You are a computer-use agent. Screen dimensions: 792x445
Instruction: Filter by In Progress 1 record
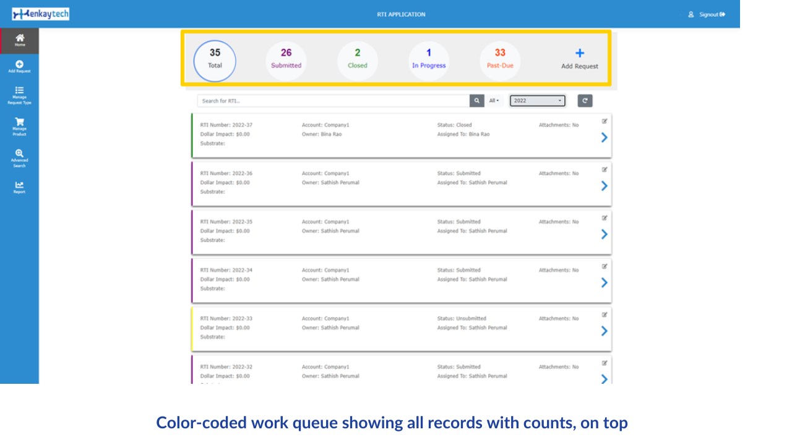pyautogui.click(x=429, y=61)
